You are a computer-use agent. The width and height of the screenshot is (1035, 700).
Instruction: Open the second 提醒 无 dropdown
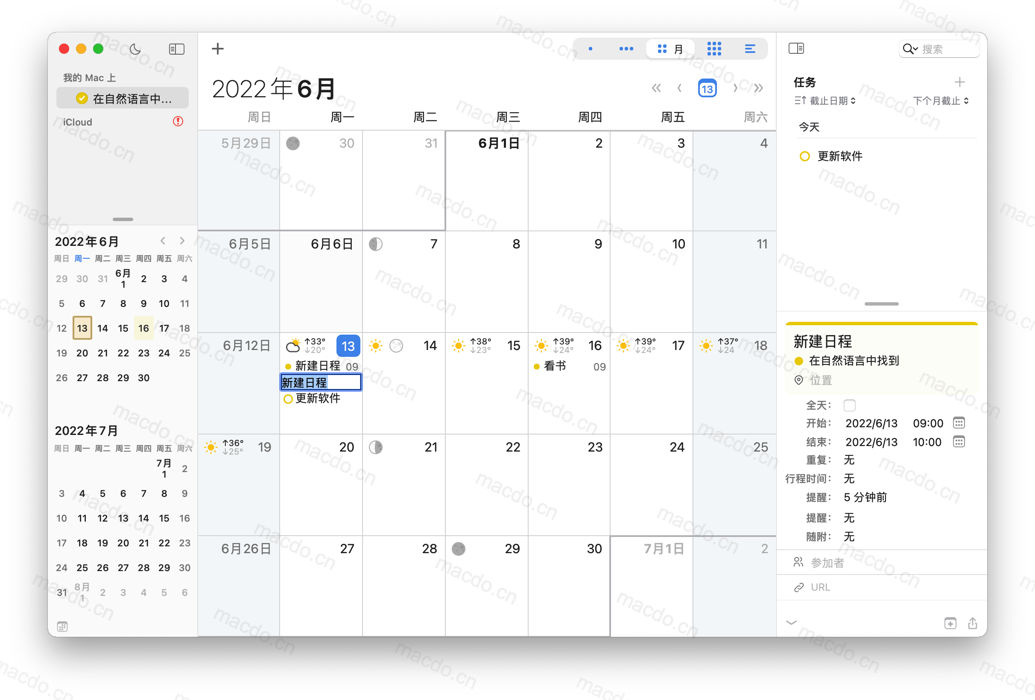point(849,518)
